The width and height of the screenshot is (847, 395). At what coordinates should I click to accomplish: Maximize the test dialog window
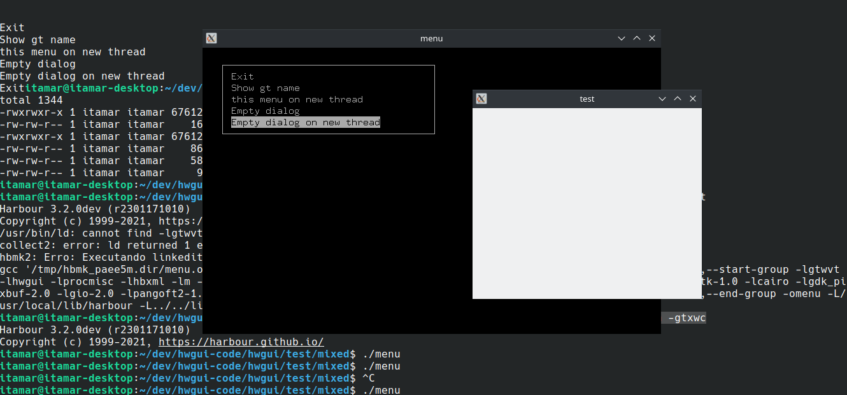pyautogui.click(x=678, y=99)
